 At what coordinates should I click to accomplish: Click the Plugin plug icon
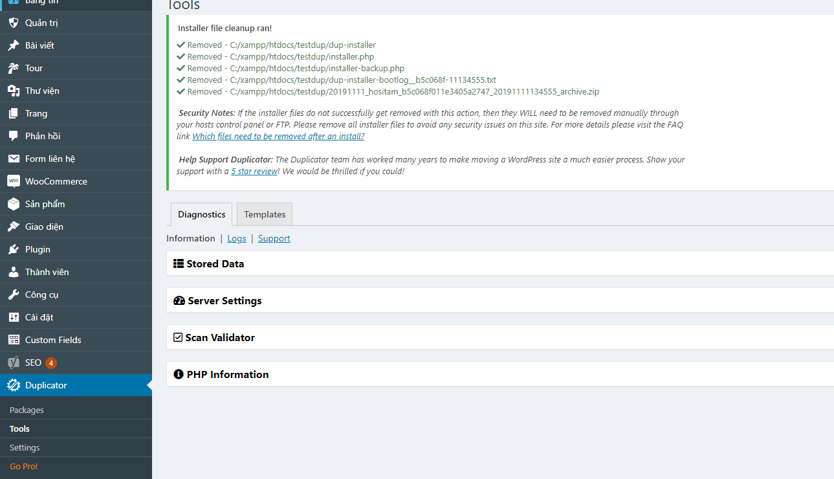(13, 249)
